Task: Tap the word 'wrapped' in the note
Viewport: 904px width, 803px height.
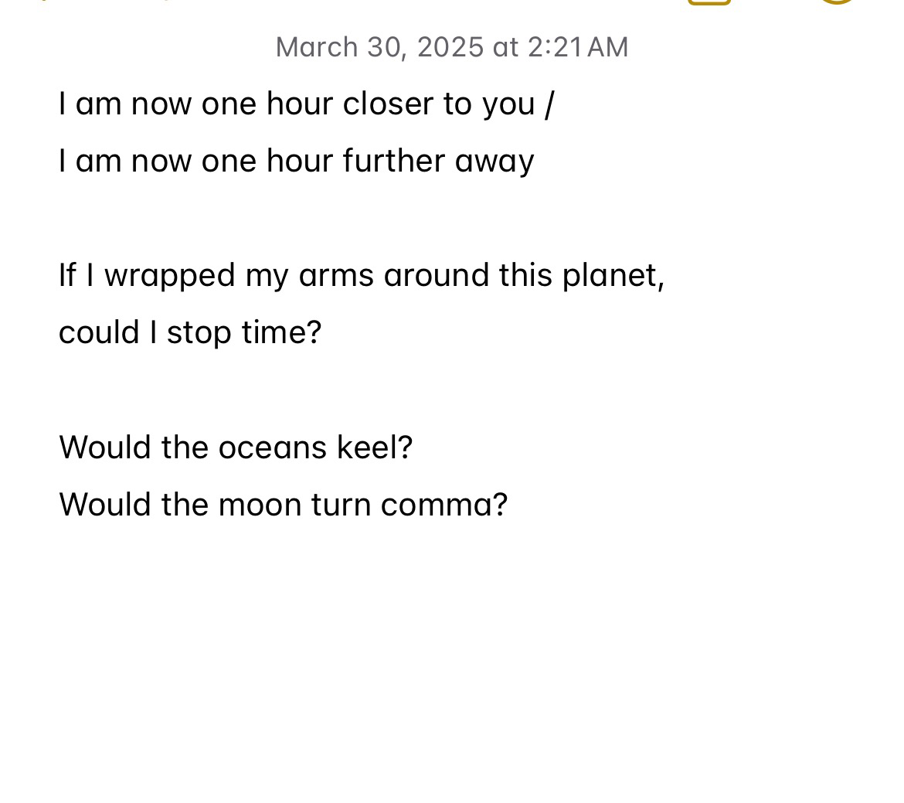Action: [x=169, y=276]
